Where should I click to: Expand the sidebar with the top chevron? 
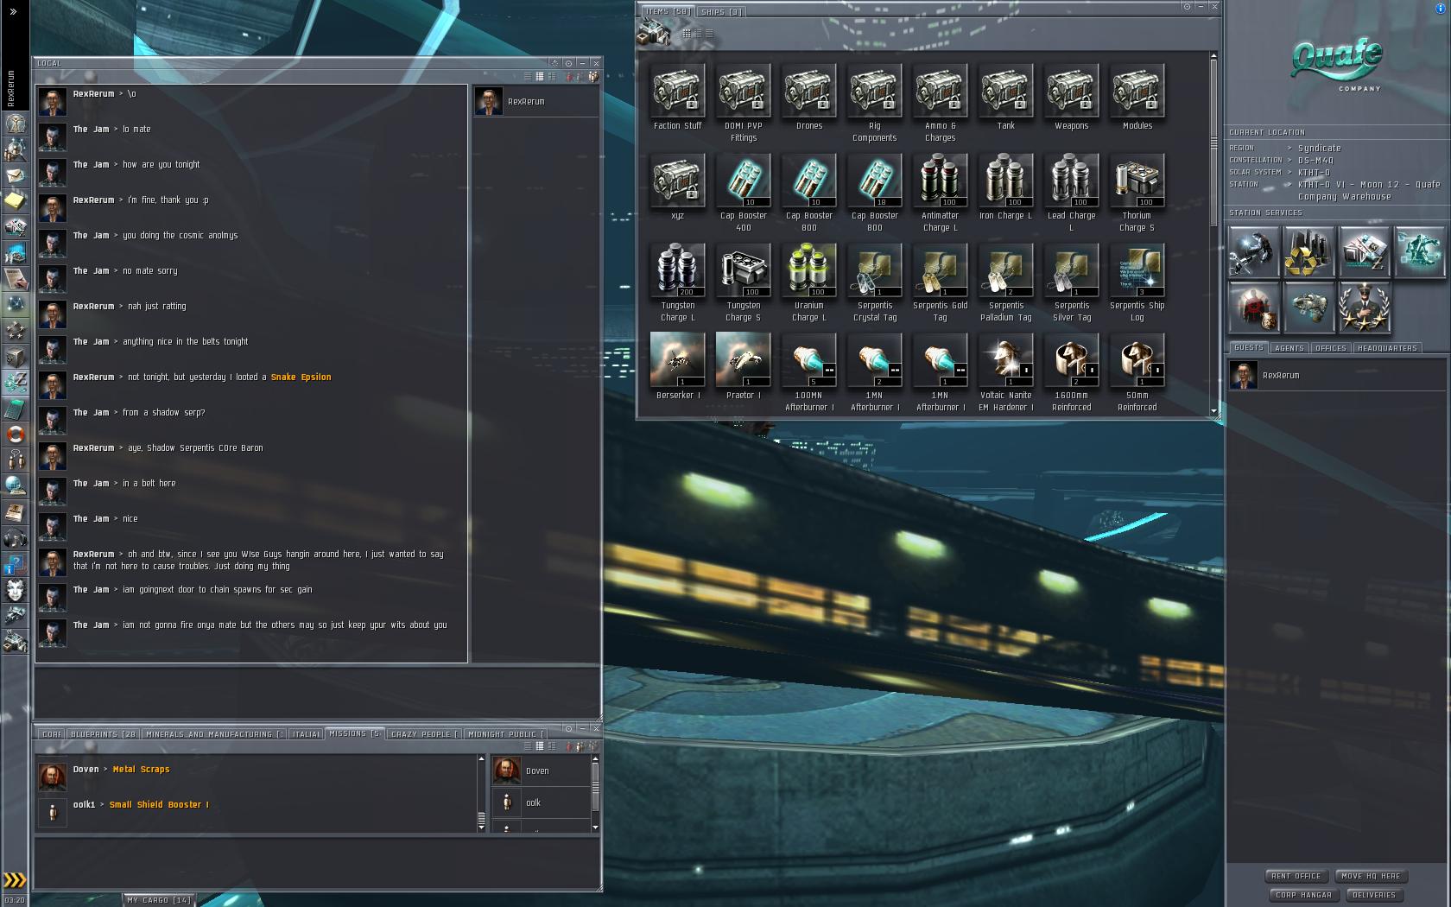click(13, 12)
